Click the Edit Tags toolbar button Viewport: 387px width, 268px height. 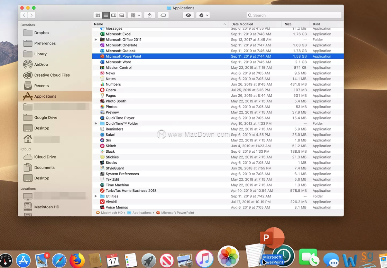[x=163, y=15]
